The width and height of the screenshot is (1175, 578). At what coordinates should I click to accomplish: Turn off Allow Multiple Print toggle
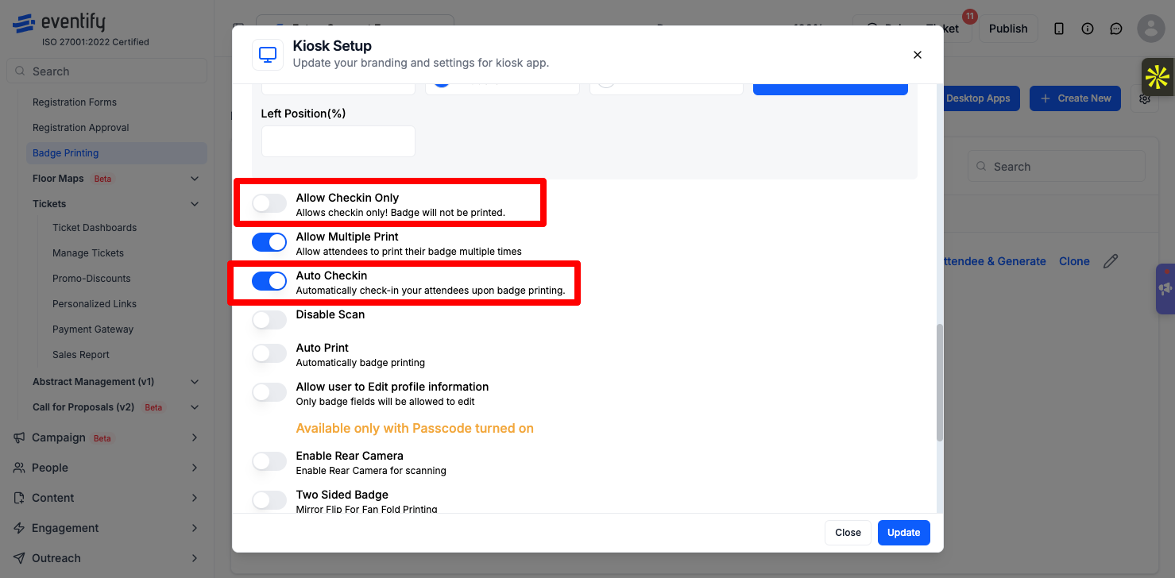[269, 242]
